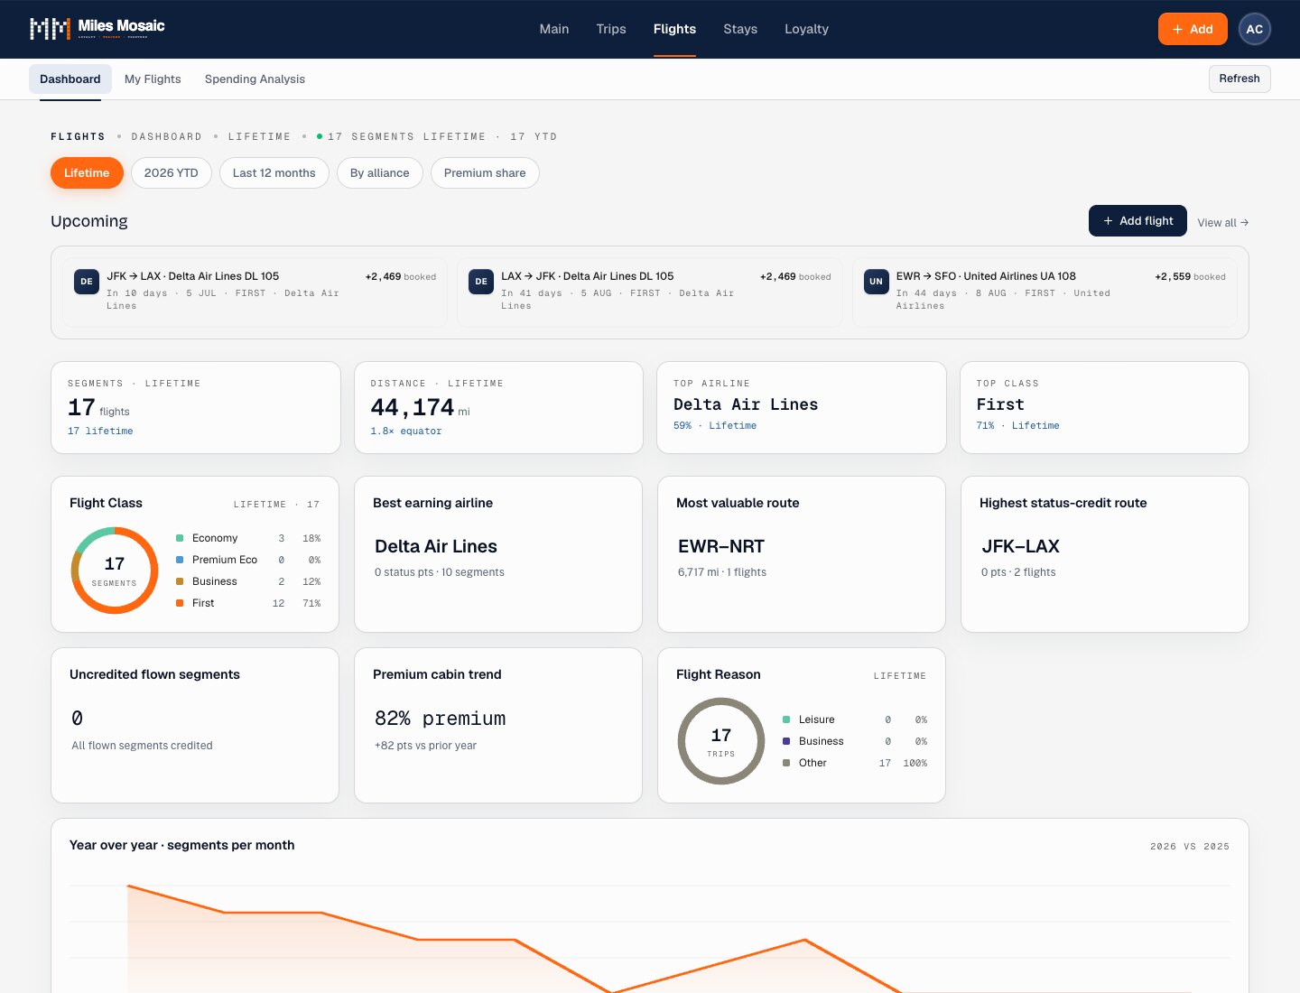
Task: Select the Last 12 months filter
Action: click(274, 173)
